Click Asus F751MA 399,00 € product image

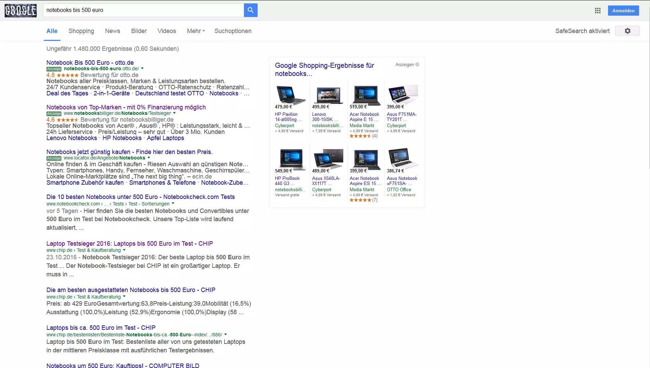pos(403,94)
